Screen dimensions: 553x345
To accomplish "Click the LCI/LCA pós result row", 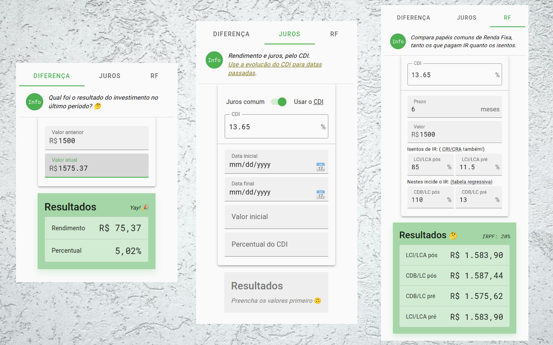I will coord(454,255).
